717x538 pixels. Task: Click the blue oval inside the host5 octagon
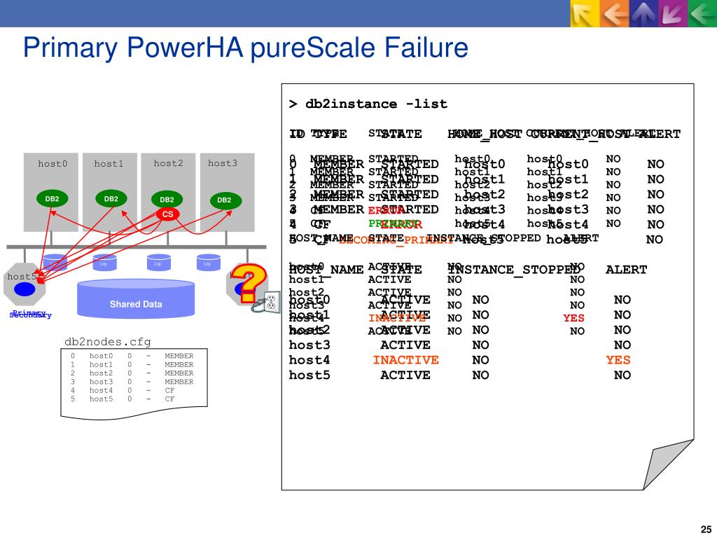tap(25, 289)
